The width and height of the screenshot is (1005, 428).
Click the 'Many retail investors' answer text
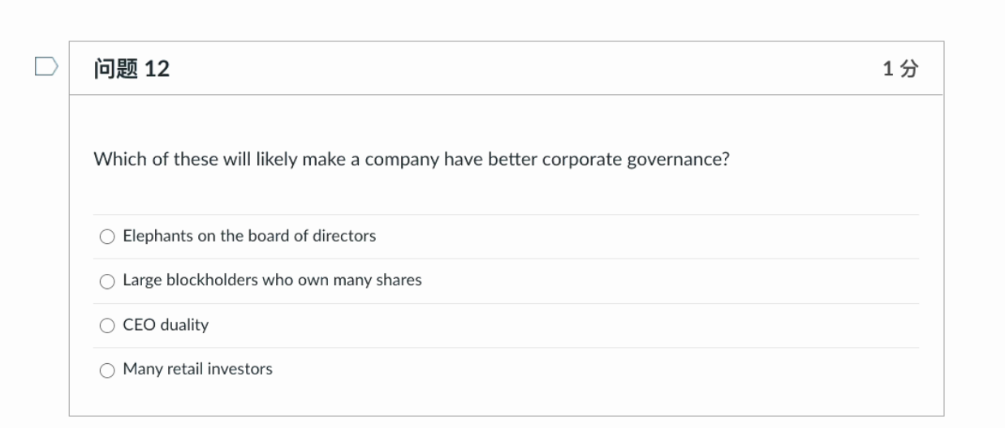tap(197, 370)
